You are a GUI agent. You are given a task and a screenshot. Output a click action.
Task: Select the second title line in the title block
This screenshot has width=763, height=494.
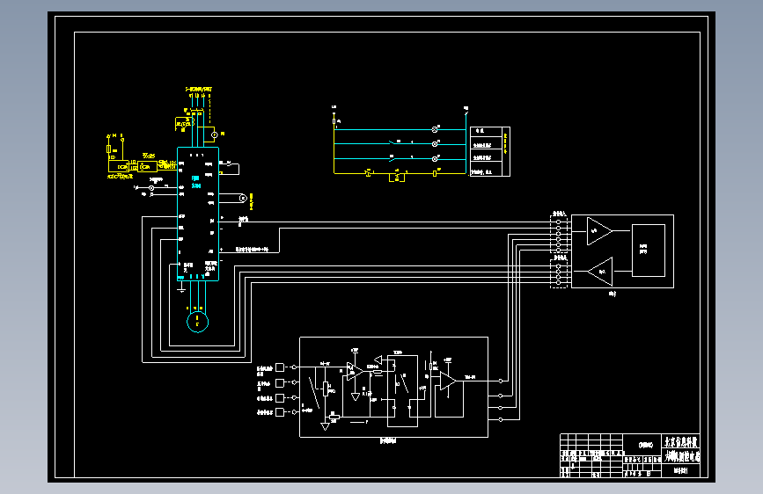click(682, 456)
